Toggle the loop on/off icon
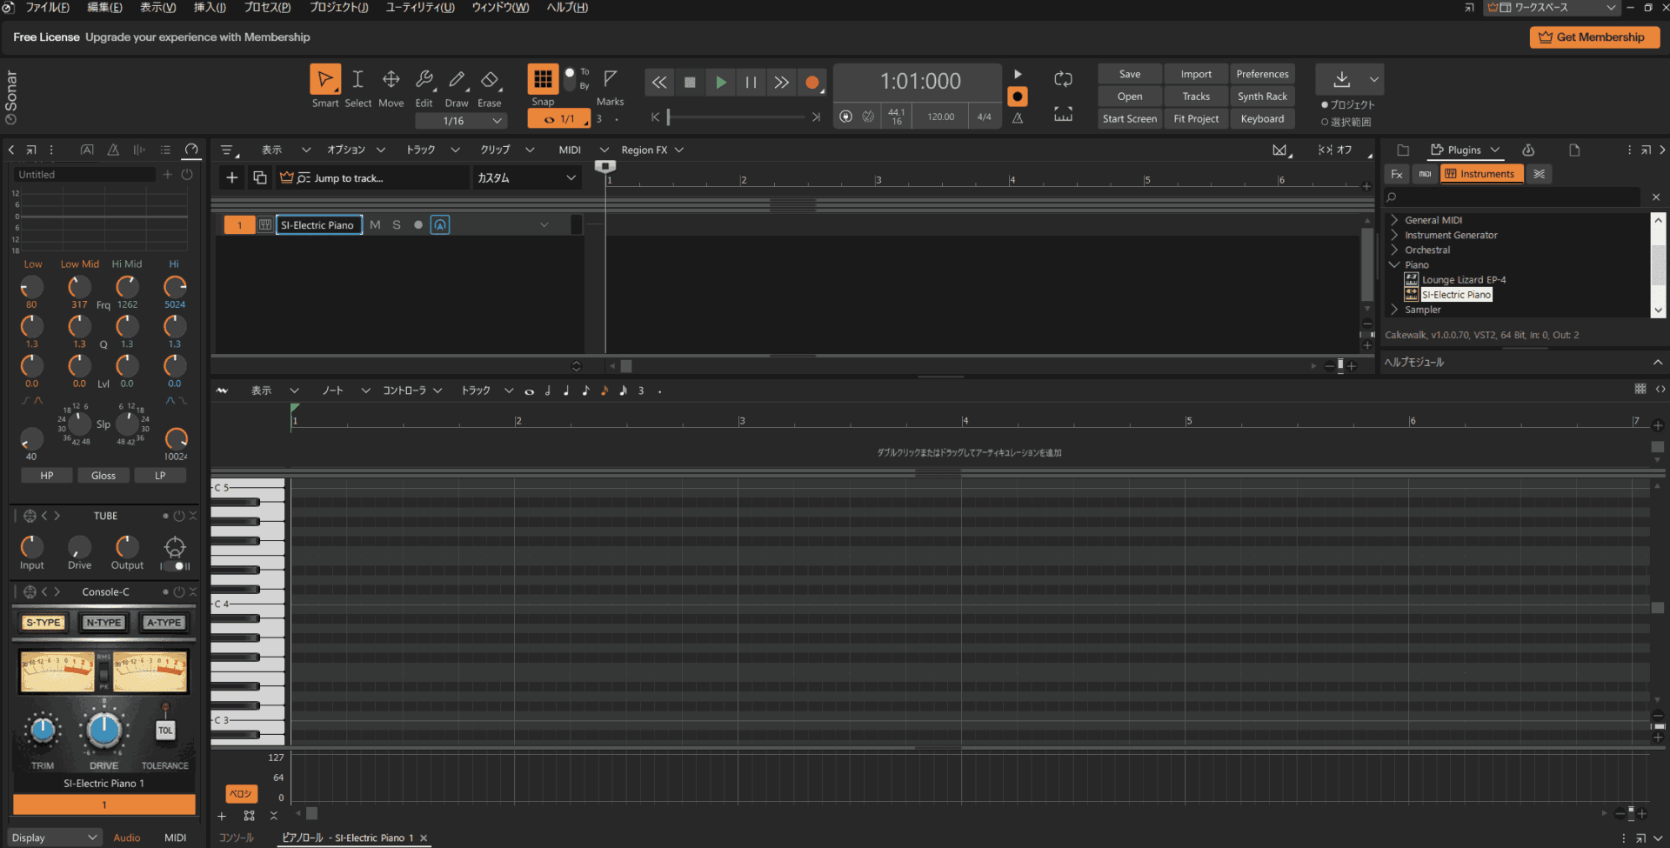Image resolution: width=1670 pixels, height=848 pixels. click(x=1063, y=80)
